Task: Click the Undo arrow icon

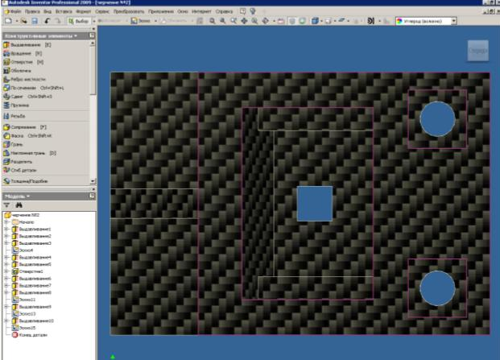Action: [x=48, y=21]
